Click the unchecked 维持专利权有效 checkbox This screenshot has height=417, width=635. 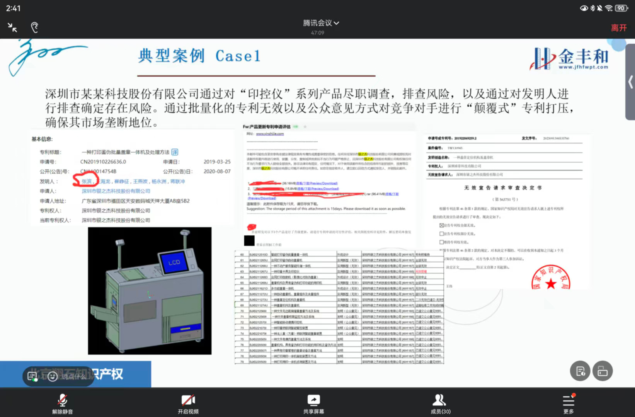click(441, 242)
